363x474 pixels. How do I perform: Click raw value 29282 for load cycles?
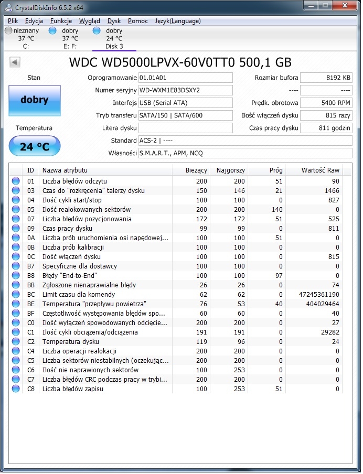click(330, 332)
